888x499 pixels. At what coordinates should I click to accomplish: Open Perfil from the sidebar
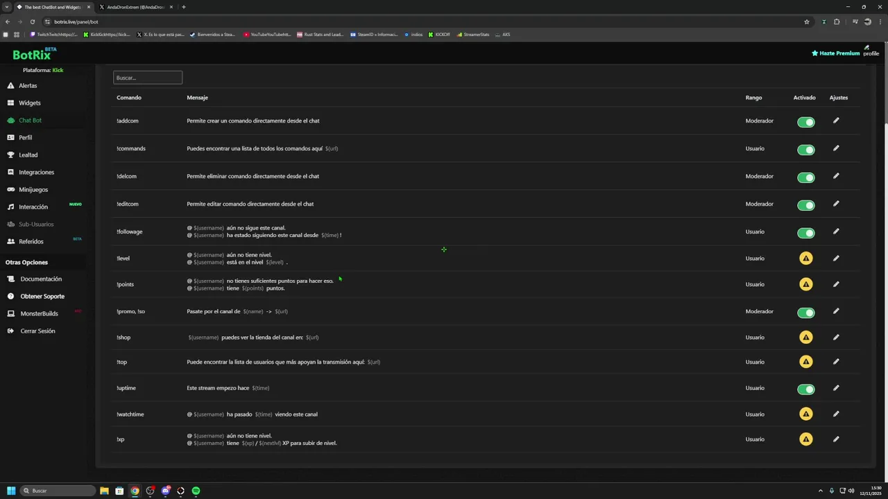[x=25, y=137]
